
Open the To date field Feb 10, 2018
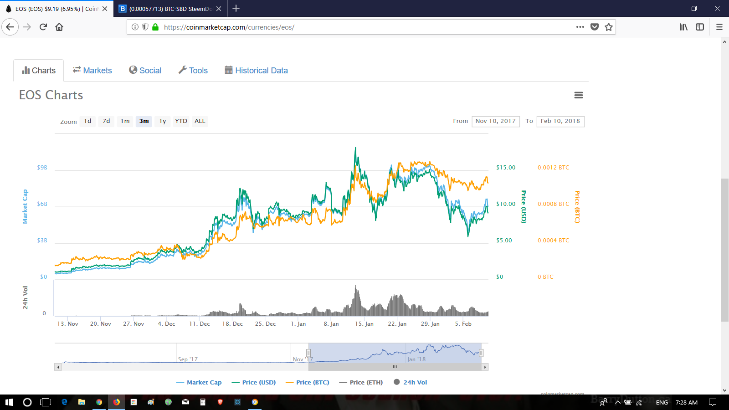point(560,121)
